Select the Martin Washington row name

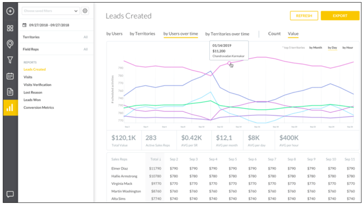(126, 191)
